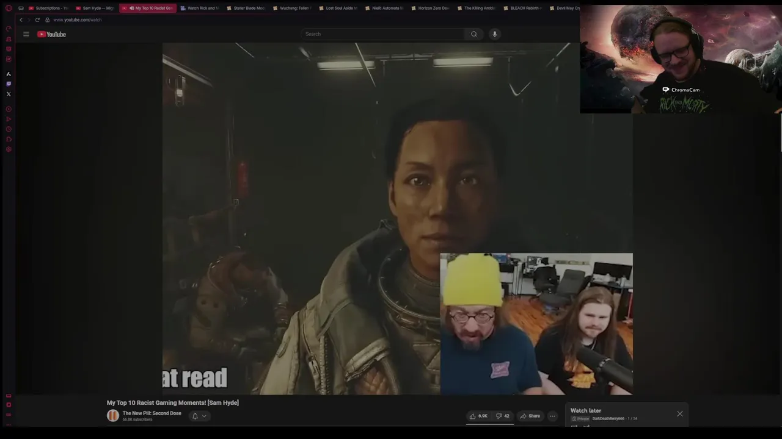Open The New Pill: Second Dose channel name
This screenshot has height=439, width=782.
coord(152,413)
